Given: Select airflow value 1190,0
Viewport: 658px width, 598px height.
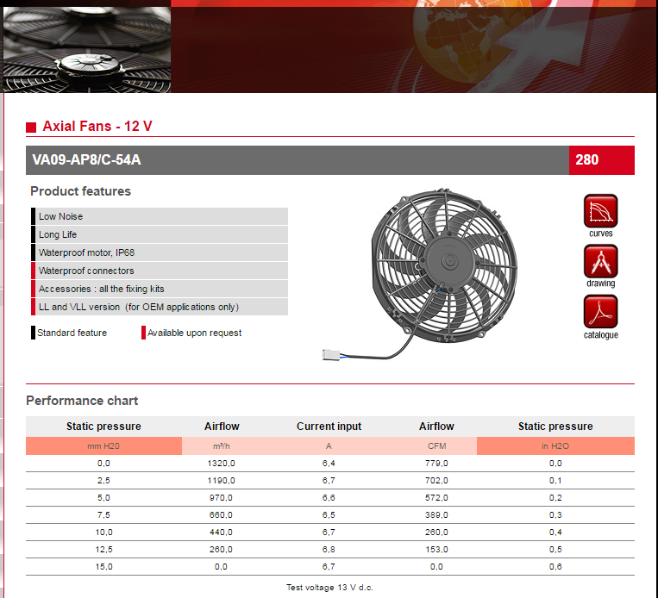Looking at the screenshot, I should (x=221, y=481).
